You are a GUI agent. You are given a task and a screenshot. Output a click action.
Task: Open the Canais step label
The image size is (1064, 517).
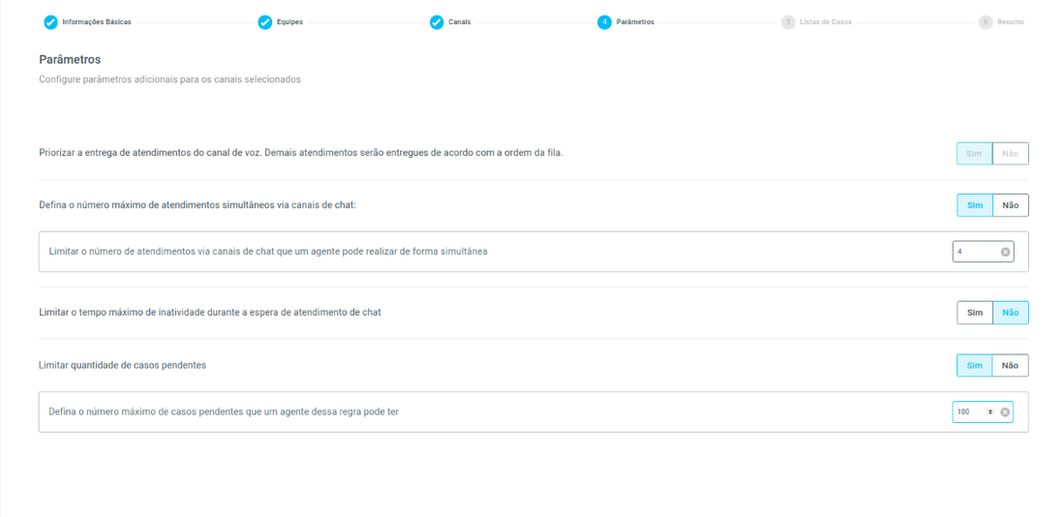(x=459, y=22)
